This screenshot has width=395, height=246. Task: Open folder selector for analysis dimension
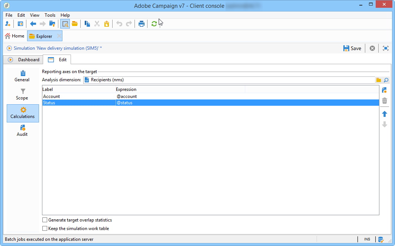378,80
